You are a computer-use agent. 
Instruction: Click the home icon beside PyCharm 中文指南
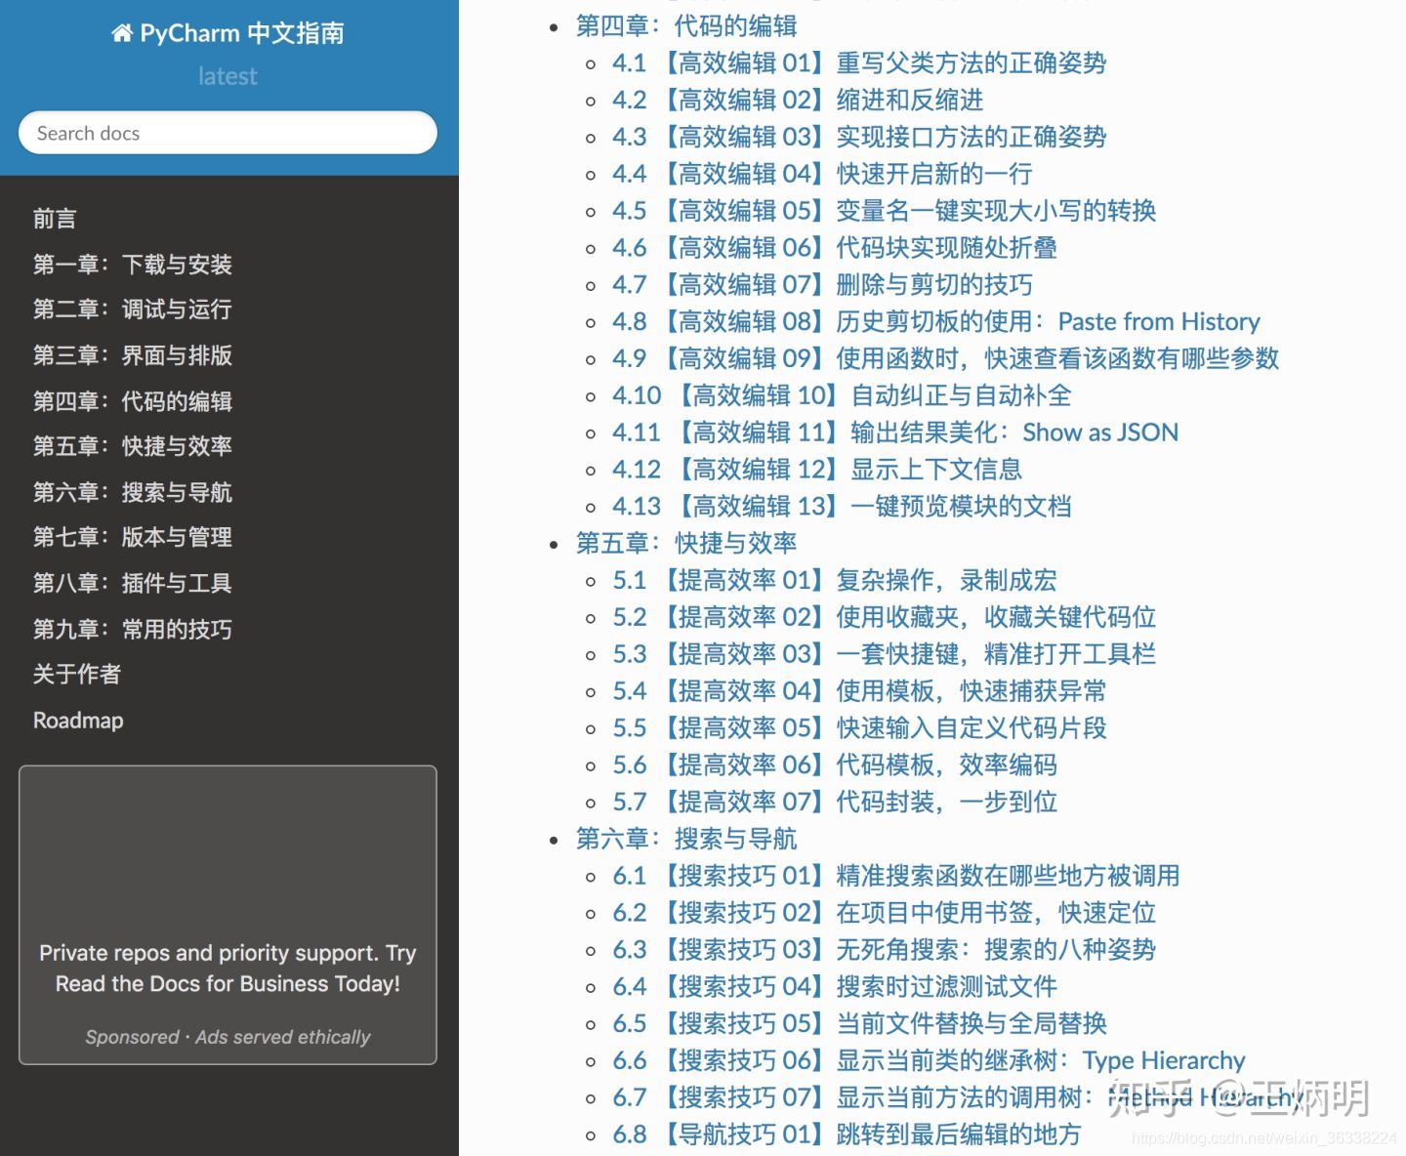(x=122, y=34)
